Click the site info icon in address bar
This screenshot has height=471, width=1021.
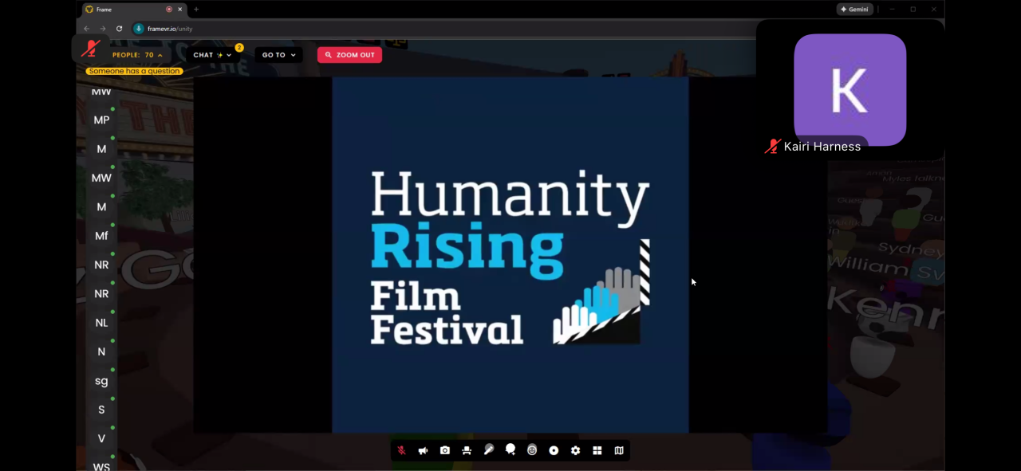pos(138,29)
